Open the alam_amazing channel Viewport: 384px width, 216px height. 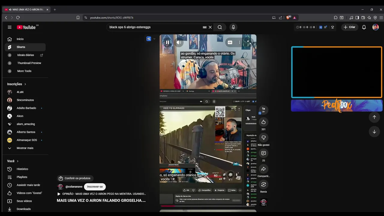click(x=25, y=124)
